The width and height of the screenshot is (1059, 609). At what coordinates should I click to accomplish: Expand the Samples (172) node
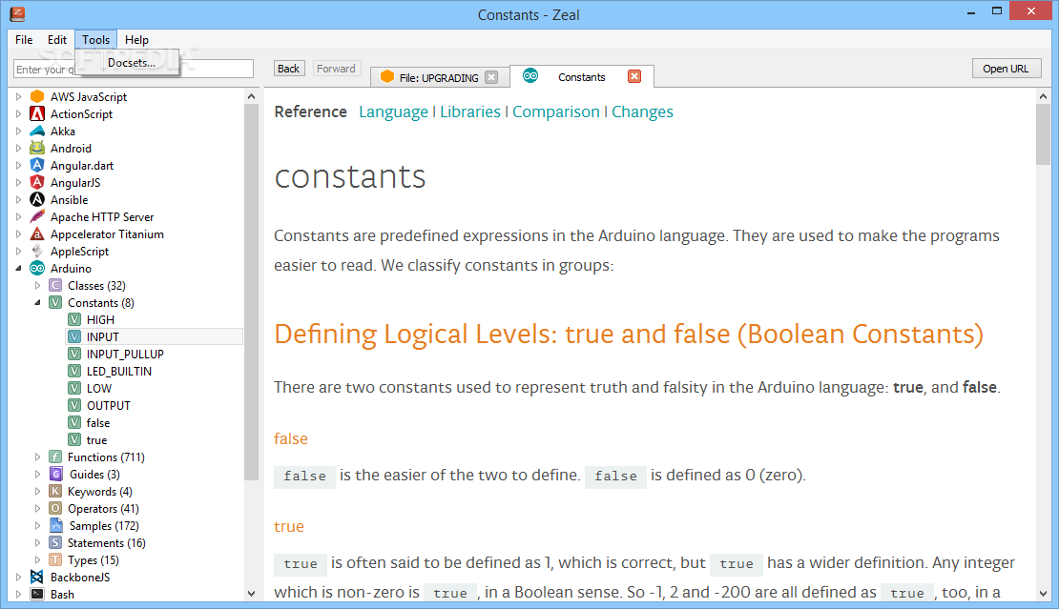[x=38, y=525]
